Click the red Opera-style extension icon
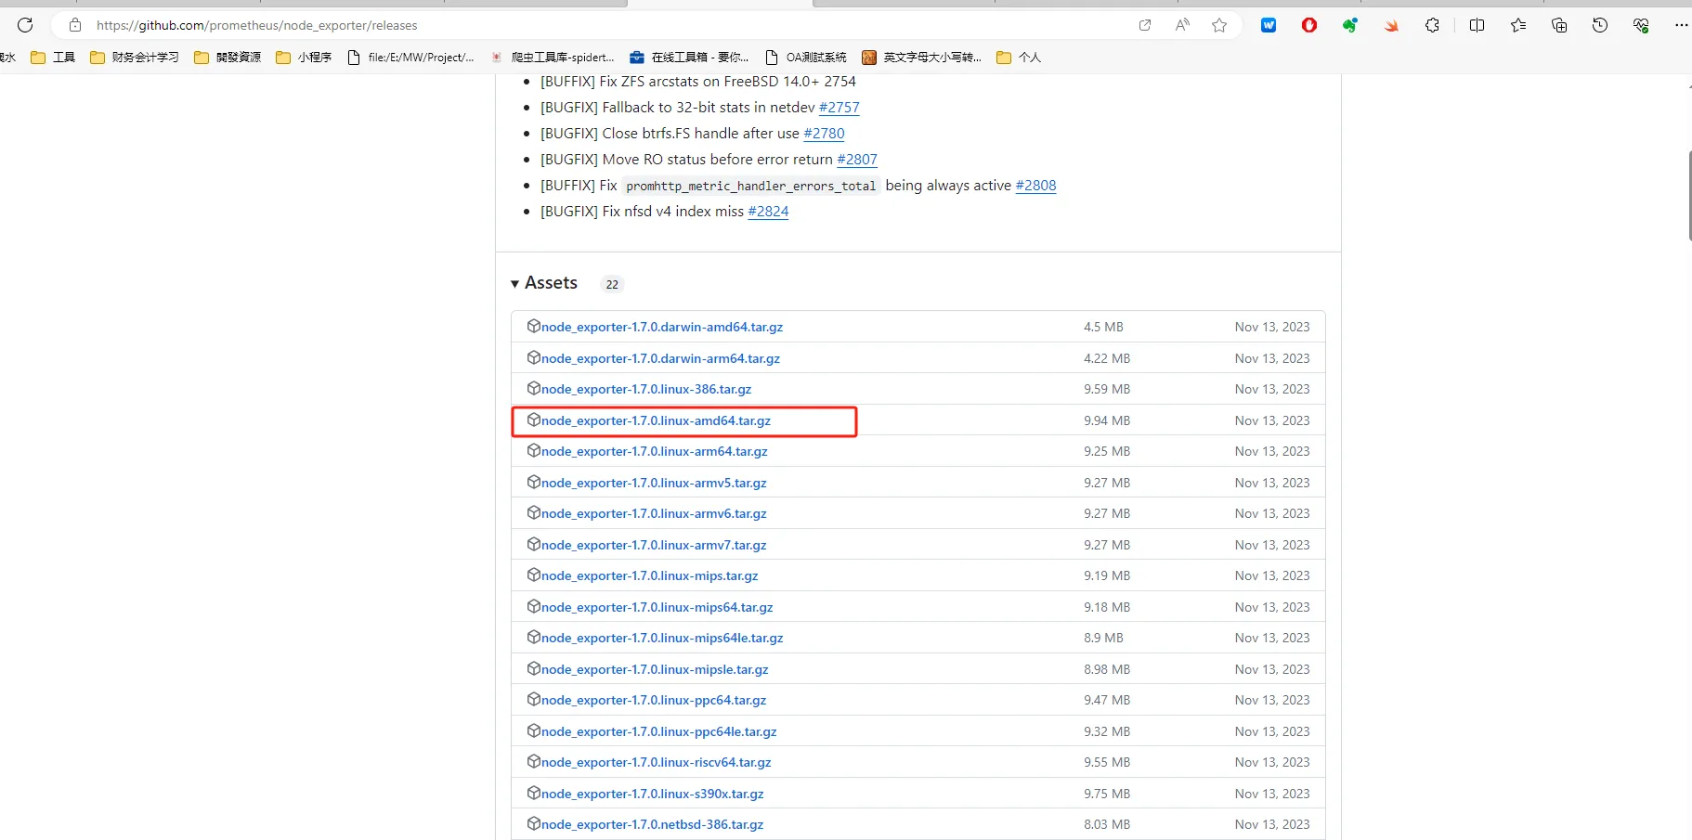 (x=1309, y=25)
